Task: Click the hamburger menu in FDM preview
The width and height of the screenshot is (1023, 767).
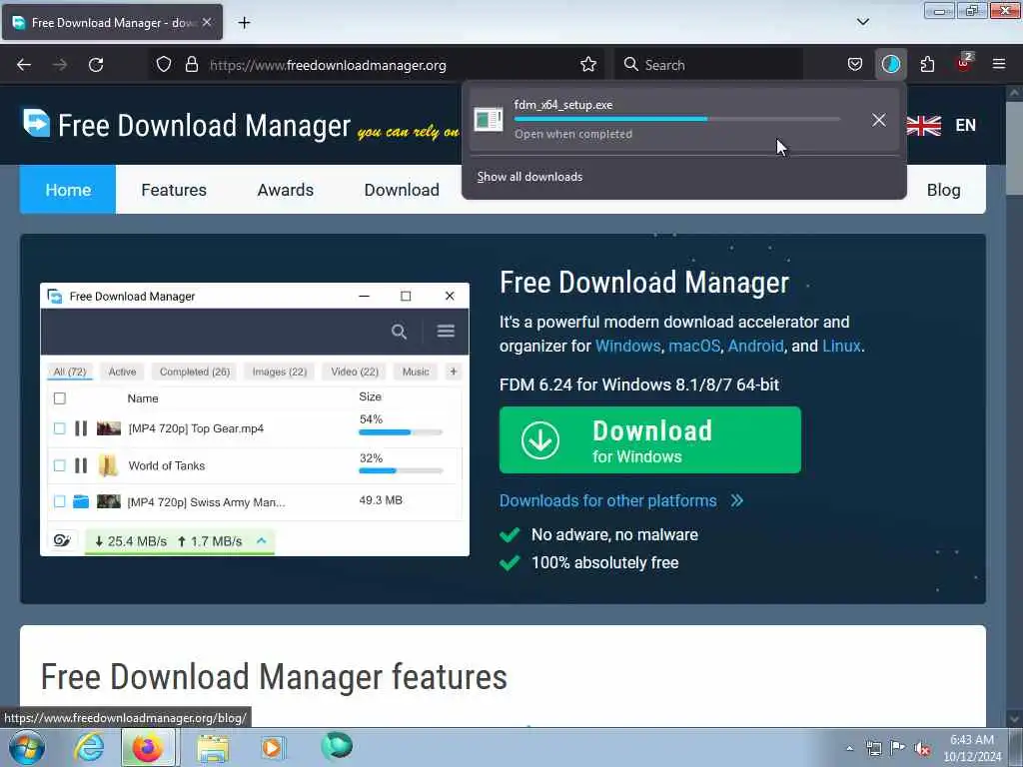Action: tap(446, 331)
